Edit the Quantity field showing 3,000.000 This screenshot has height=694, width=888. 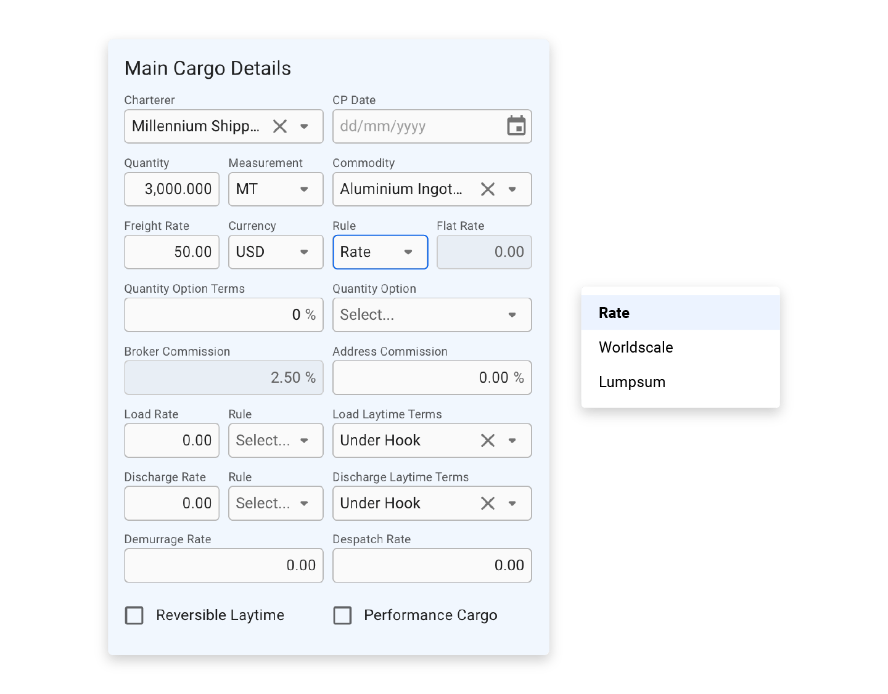pyautogui.click(x=172, y=189)
